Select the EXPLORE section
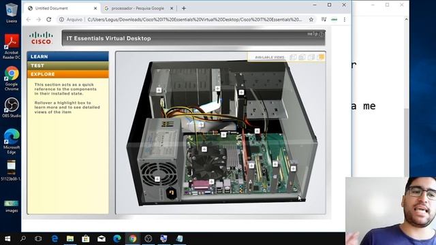The height and width of the screenshot is (245, 436). point(68,74)
